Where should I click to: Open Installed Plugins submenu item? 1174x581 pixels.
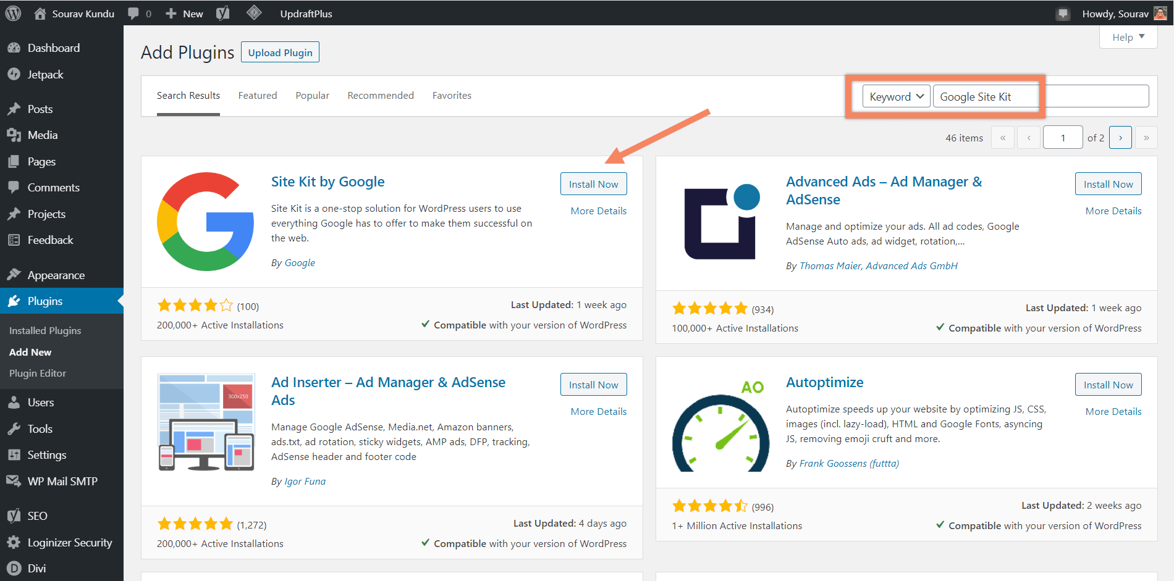[x=45, y=330]
